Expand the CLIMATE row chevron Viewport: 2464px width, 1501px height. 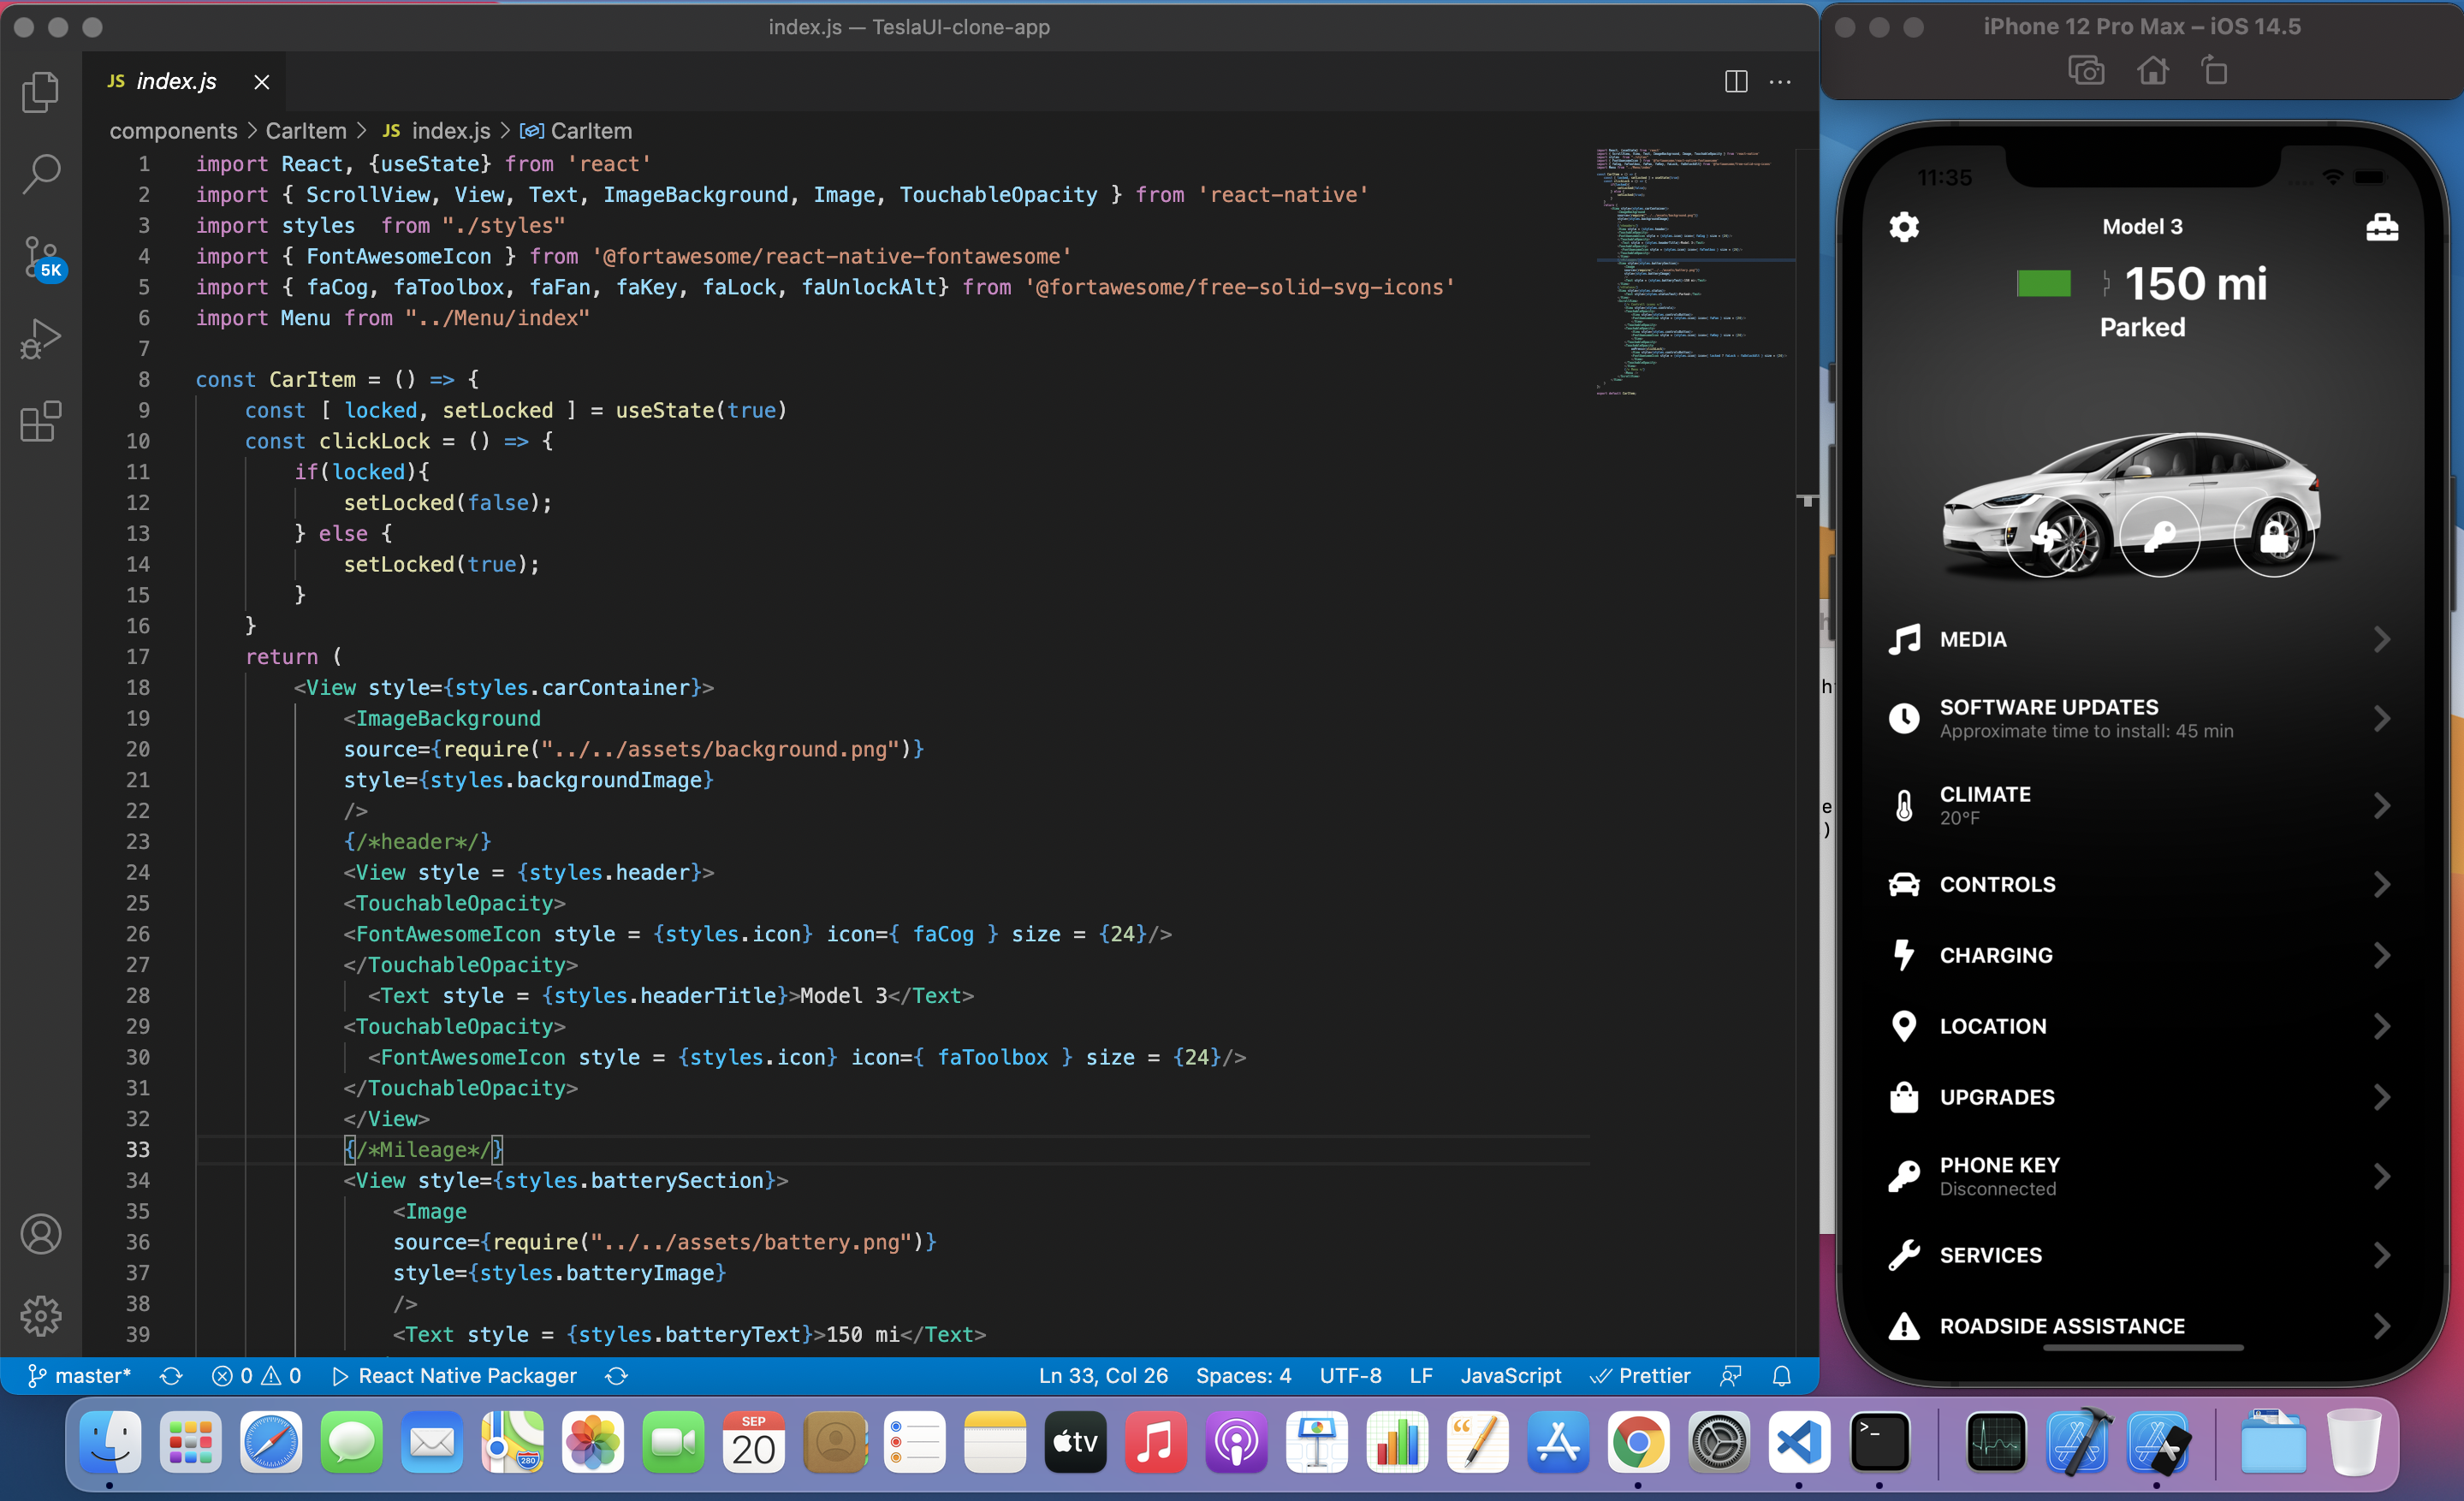point(2381,805)
